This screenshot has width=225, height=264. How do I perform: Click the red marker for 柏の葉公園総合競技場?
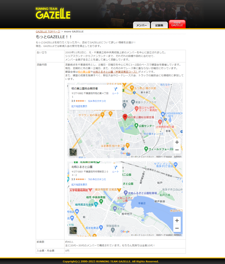pyautogui.click(x=125, y=117)
